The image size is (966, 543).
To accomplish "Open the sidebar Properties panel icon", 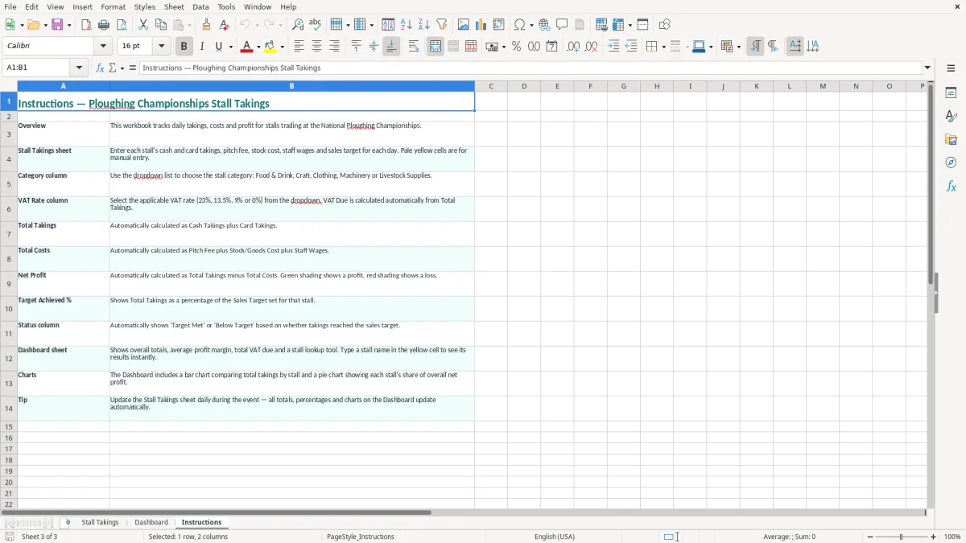I will tap(951, 93).
